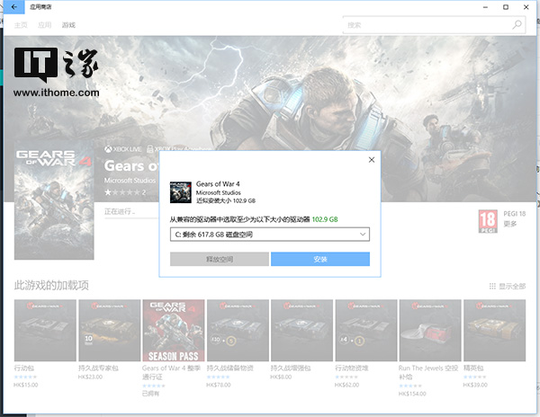Click the magnifier search icon
Screen dimensions: 540x417
tap(517, 25)
